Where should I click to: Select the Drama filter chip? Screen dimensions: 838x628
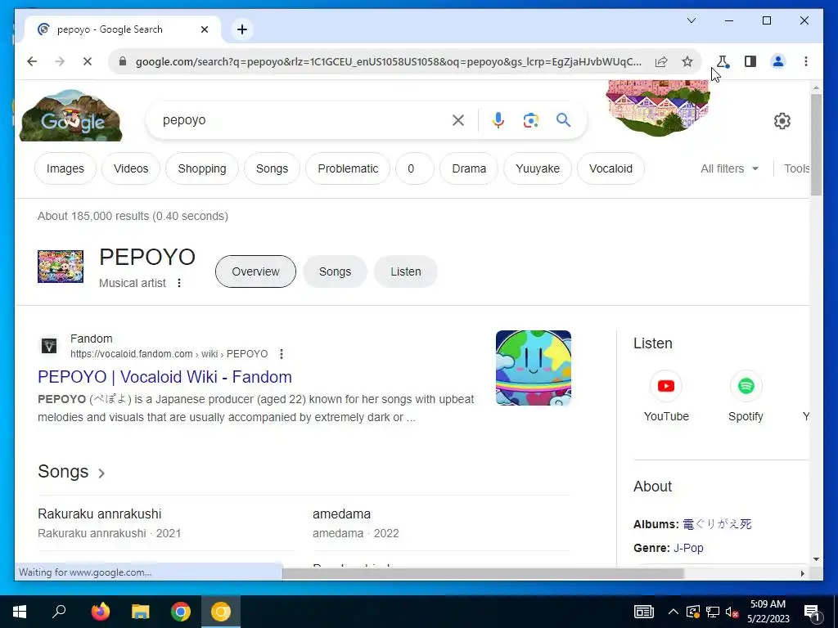point(469,168)
